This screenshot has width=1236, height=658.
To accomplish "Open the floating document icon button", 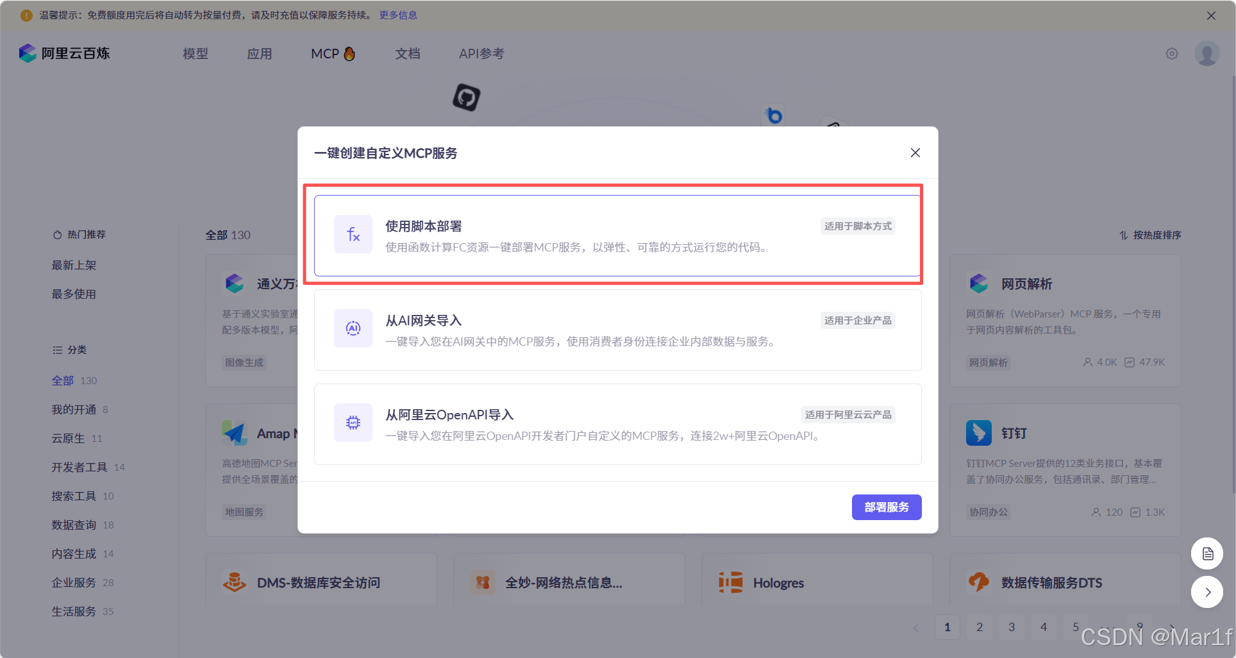I will 1207,553.
